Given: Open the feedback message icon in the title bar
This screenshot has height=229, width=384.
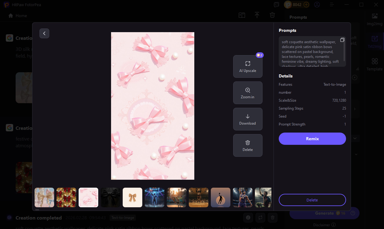Looking at the screenshot, I should (x=276, y=5).
